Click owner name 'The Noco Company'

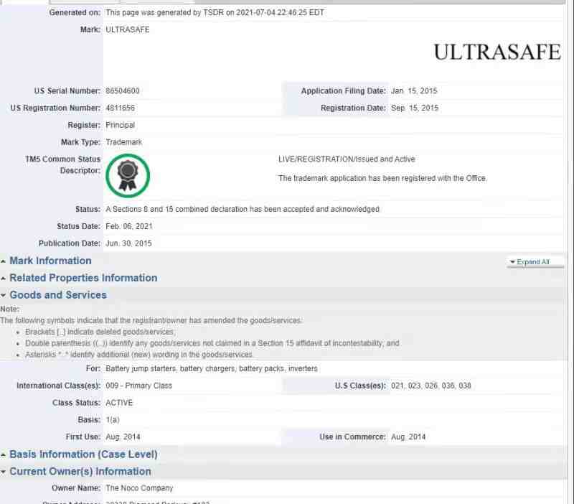pyautogui.click(x=139, y=488)
